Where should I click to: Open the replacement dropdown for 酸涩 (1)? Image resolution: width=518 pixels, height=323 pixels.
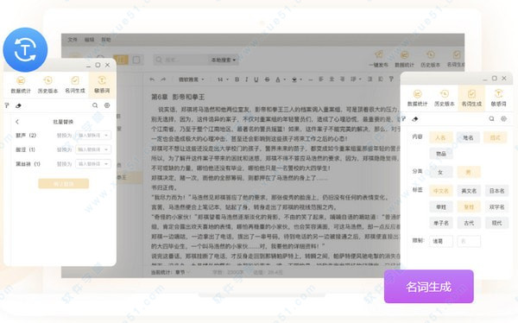point(93,149)
